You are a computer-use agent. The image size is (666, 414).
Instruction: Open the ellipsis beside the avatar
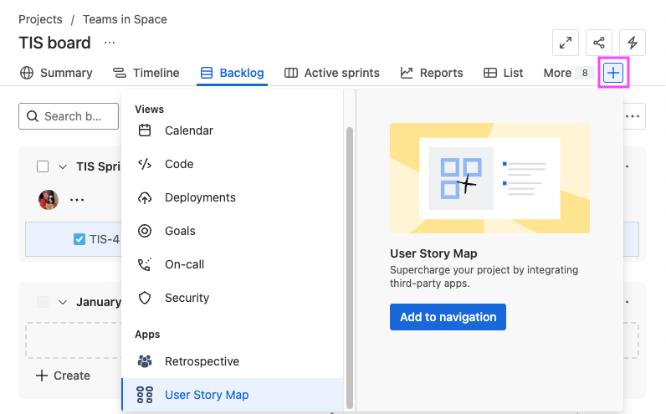(x=77, y=200)
